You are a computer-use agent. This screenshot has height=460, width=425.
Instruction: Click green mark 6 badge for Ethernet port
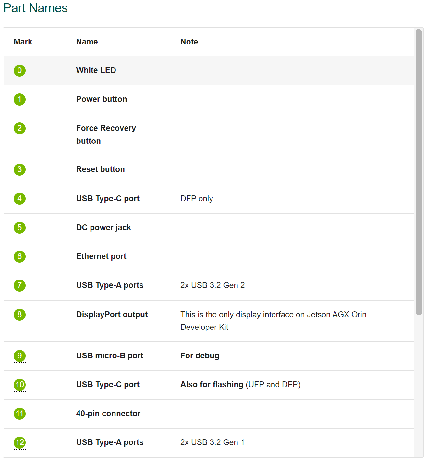point(19,256)
